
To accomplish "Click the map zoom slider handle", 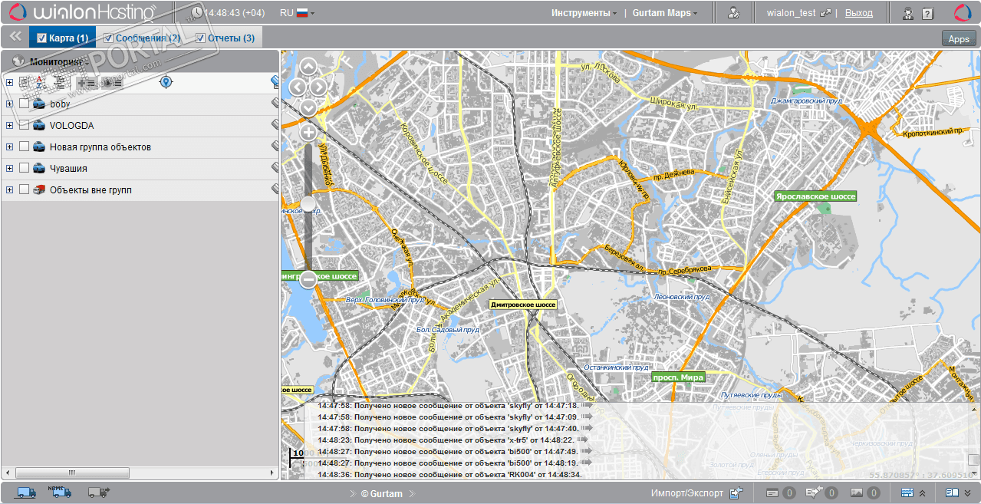I will pyautogui.click(x=308, y=204).
